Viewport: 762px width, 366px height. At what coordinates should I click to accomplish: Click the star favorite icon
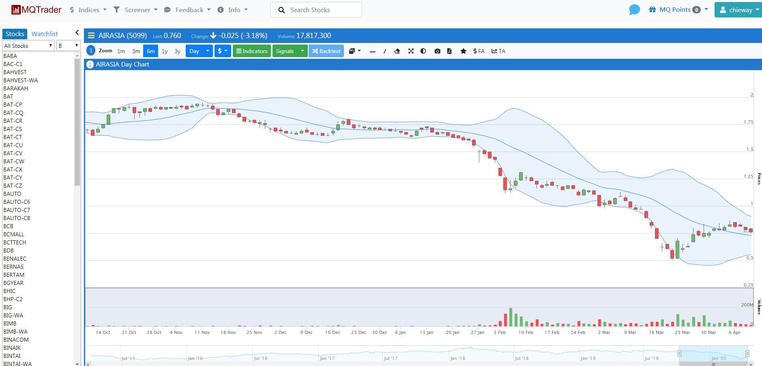pyautogui.click(x=463, y=51)
